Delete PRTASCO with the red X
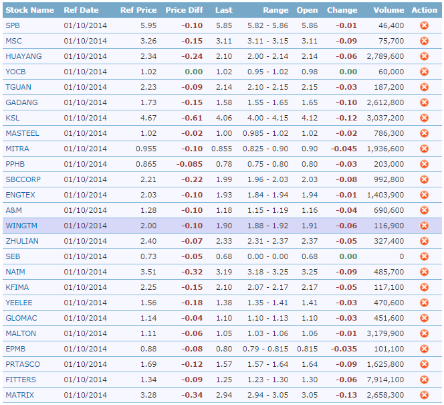The image size is (444, 405). pos(424,364)
